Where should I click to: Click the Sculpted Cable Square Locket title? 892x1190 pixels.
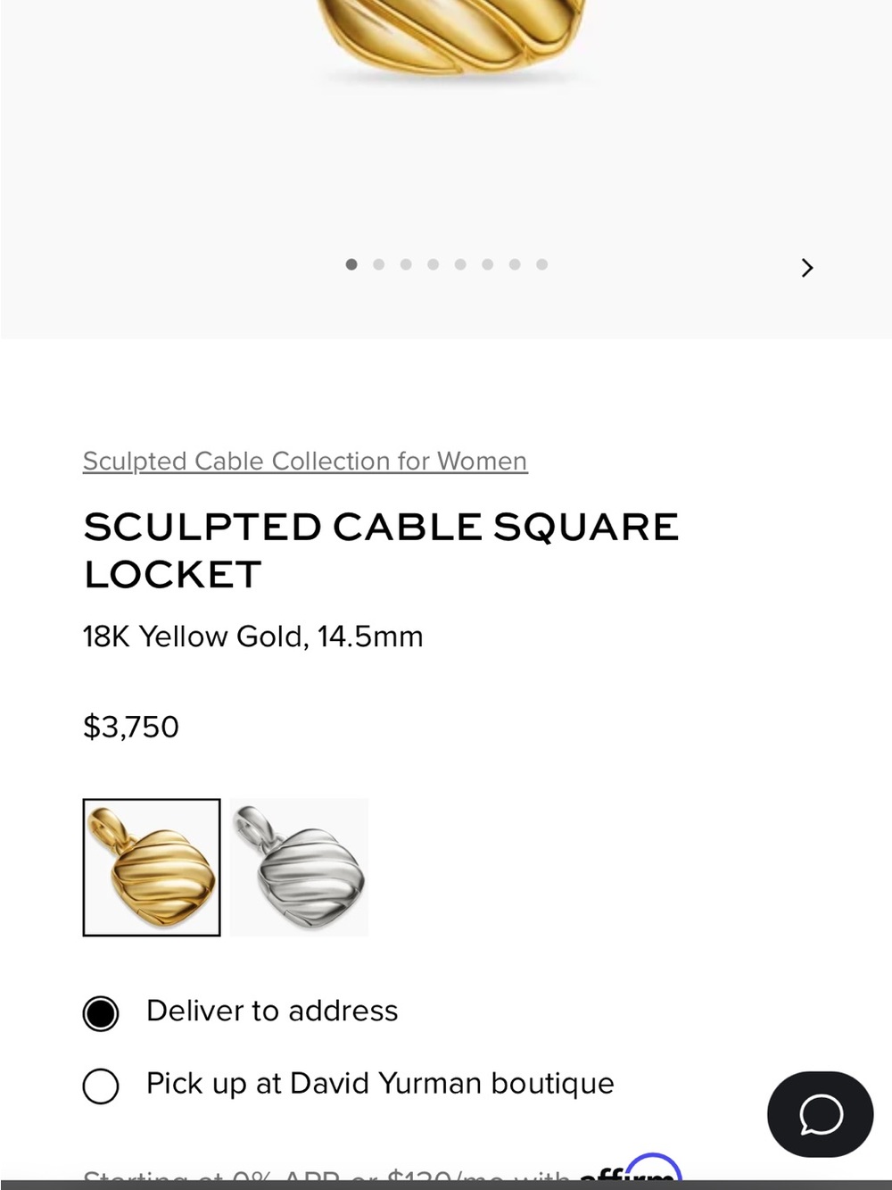tap(381, 550)
